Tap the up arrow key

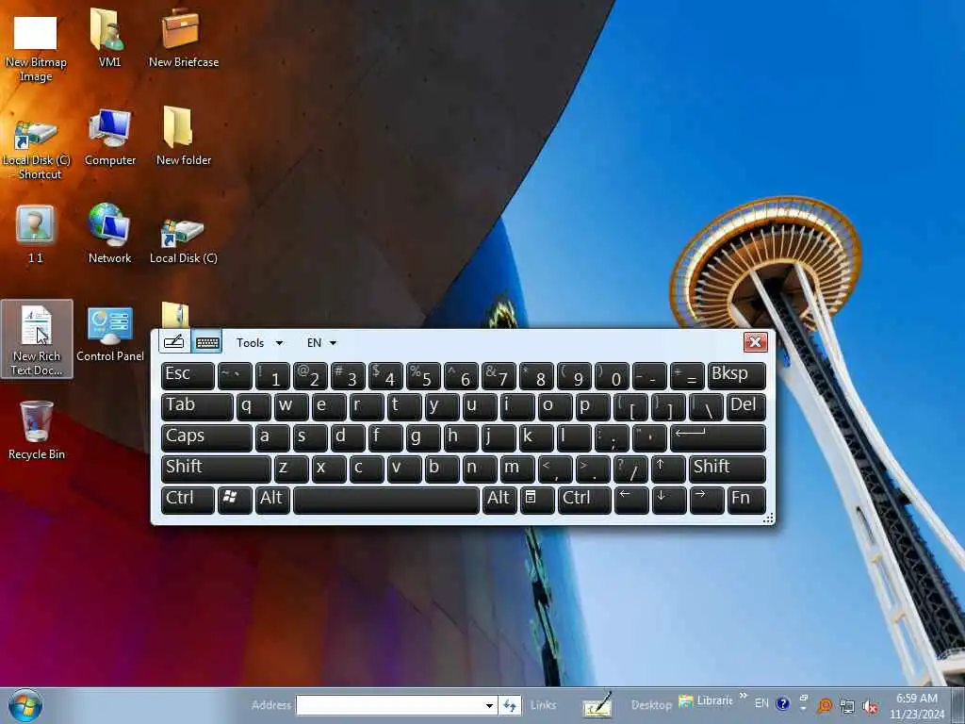(x=668, y=469)
